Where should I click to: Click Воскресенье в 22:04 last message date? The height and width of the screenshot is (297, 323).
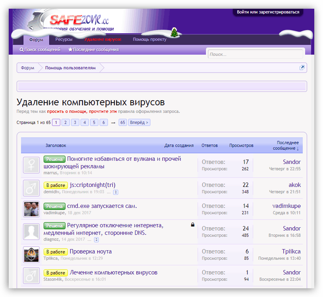tap(280, 279)
